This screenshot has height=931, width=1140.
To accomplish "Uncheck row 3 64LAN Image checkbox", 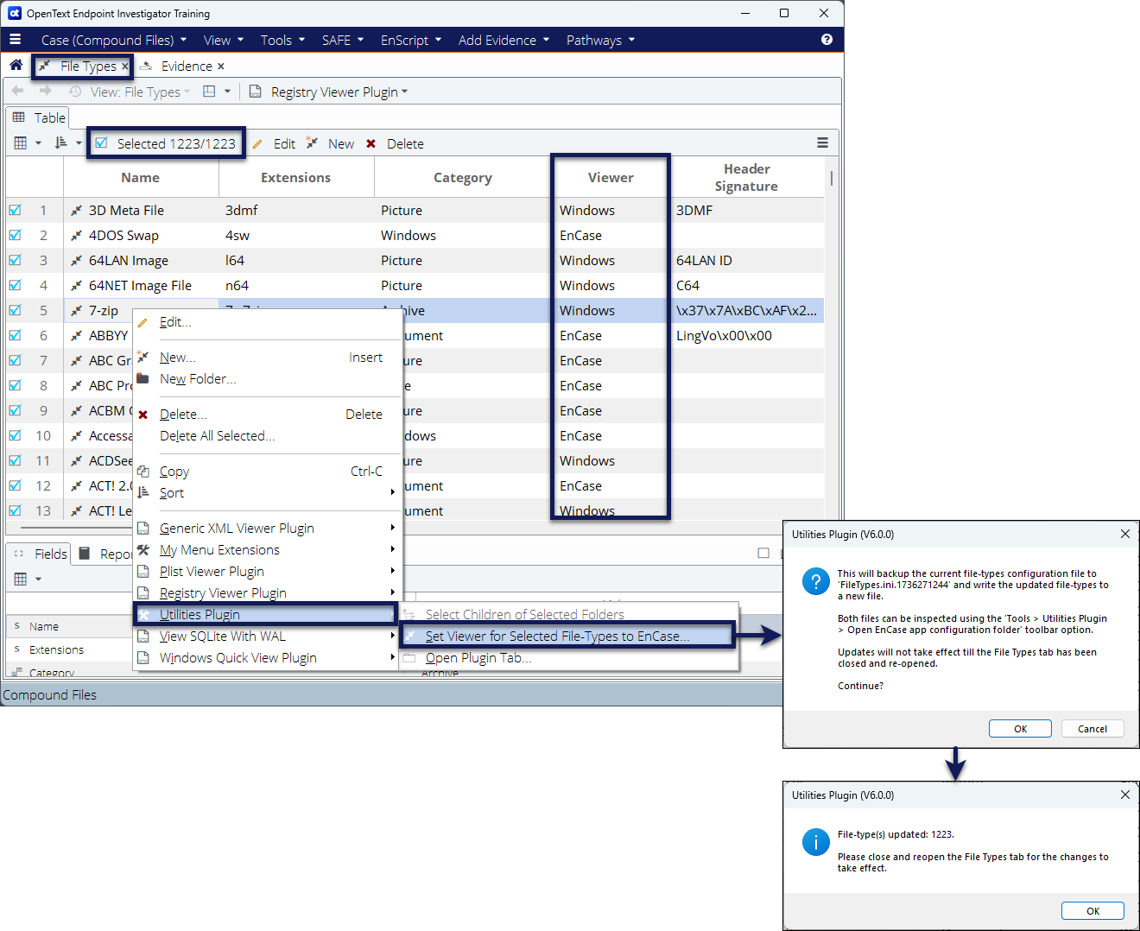I will [16, 260].
